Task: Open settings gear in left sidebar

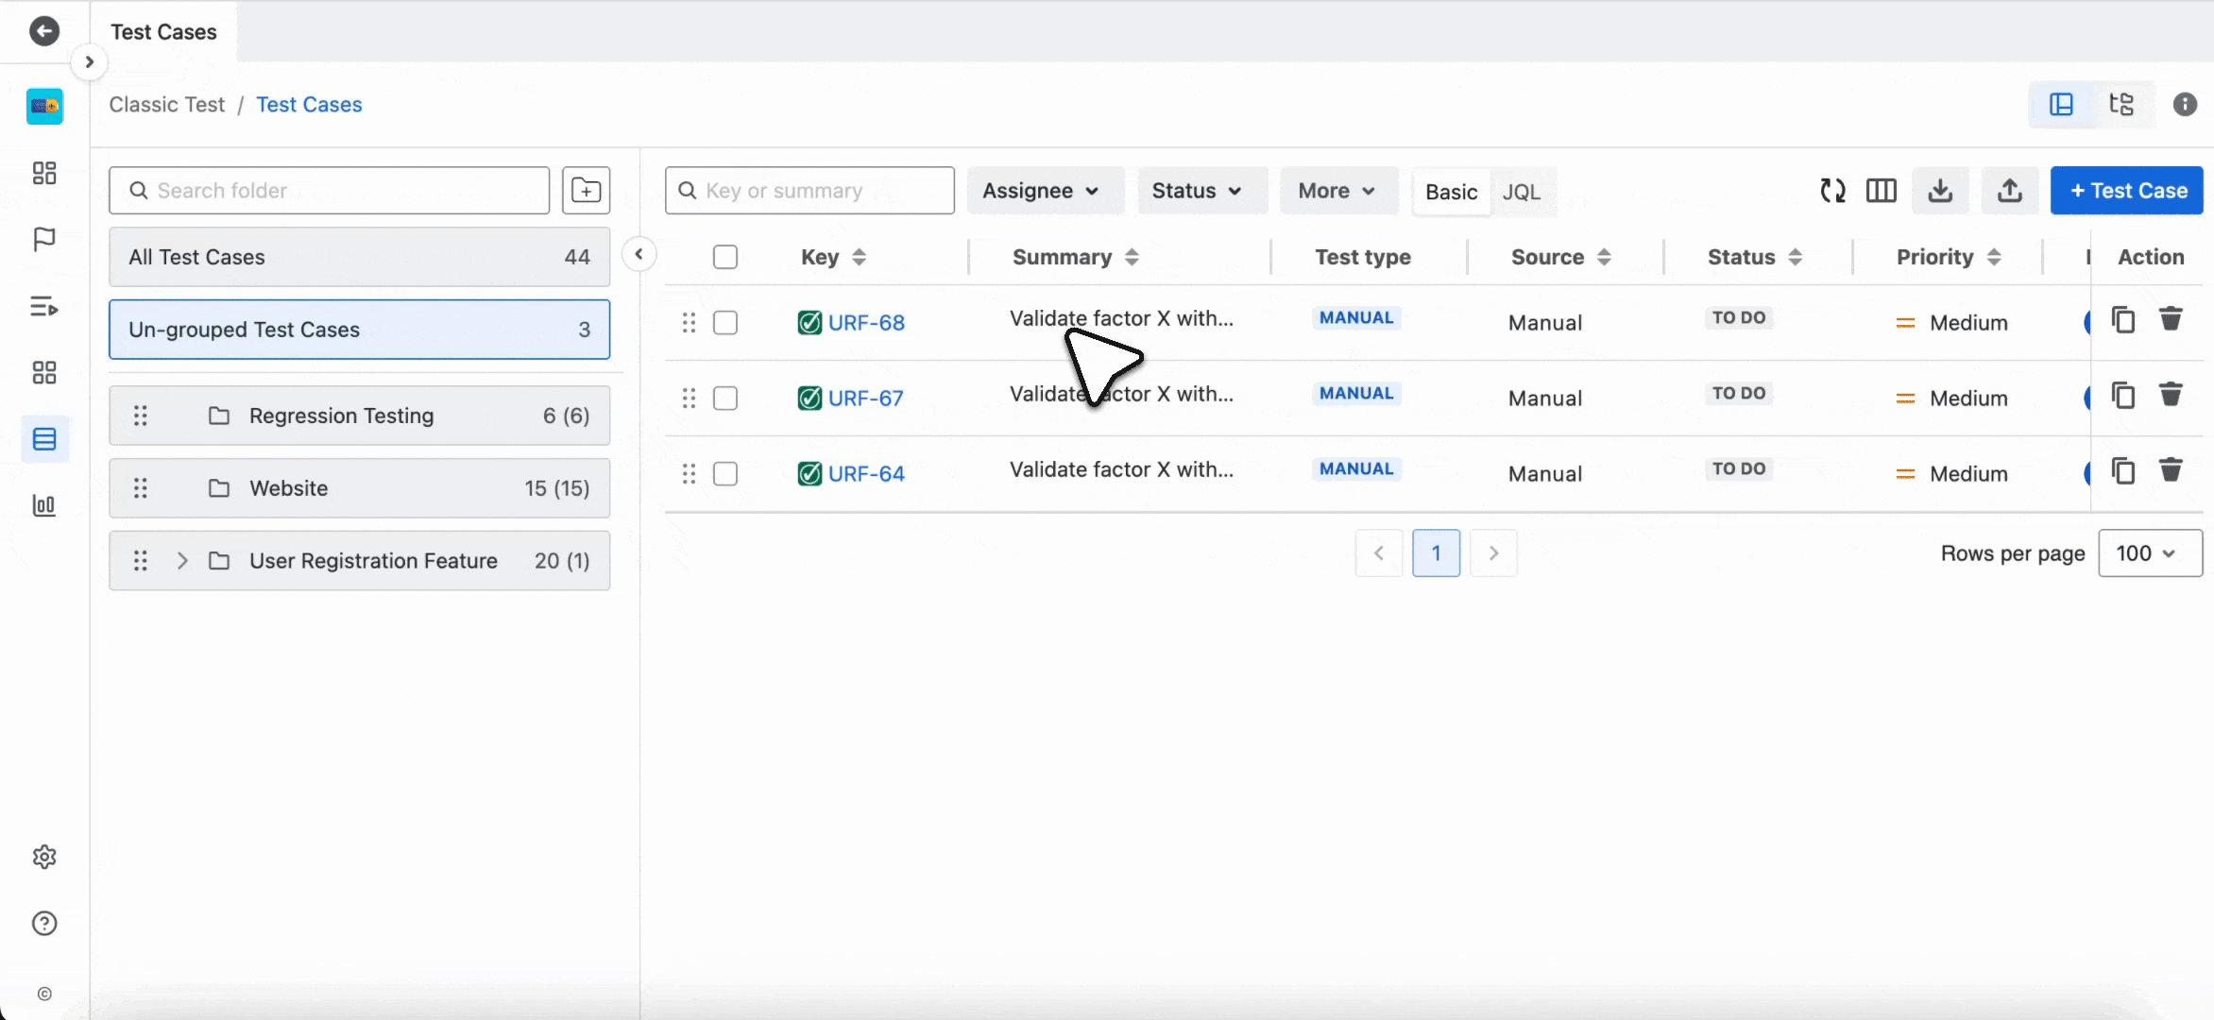Action: (x=44, y=857)
